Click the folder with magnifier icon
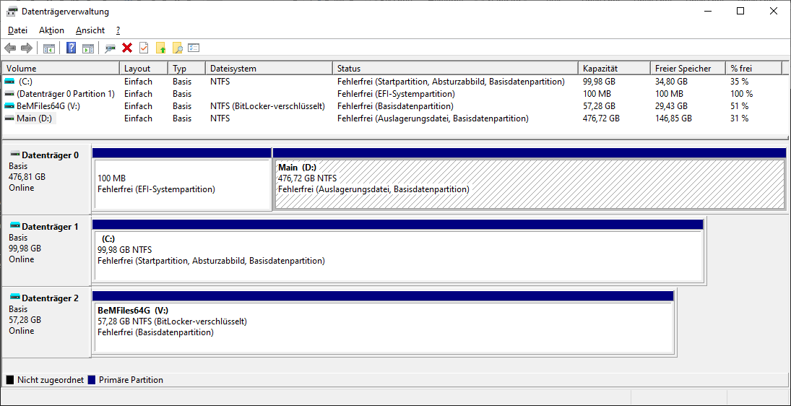 [x=177, y=48]
